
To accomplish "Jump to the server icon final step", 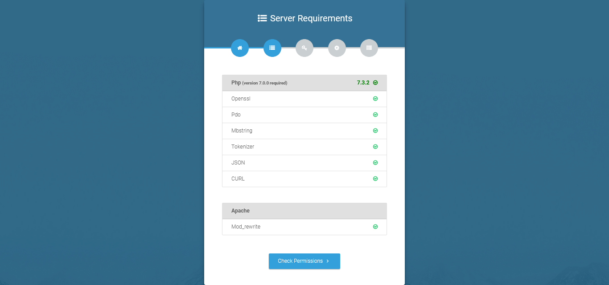I will tap(369, 48).
